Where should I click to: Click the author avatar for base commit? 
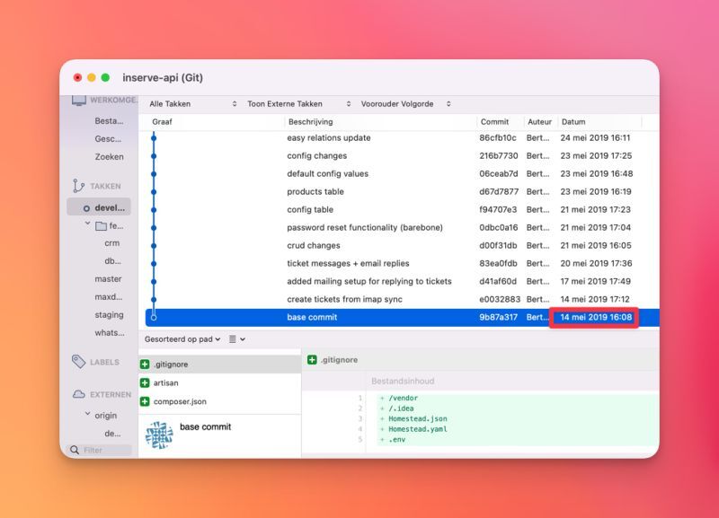click(159, 435)
